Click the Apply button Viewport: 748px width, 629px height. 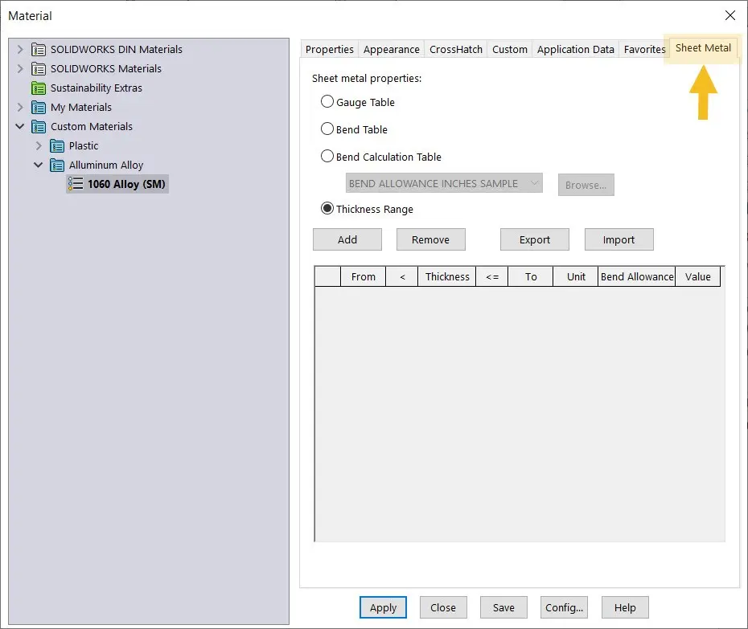coord(383,607)
